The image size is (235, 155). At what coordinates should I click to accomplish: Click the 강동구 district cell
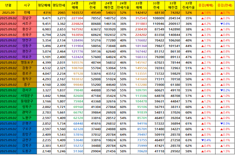point(27,68)
